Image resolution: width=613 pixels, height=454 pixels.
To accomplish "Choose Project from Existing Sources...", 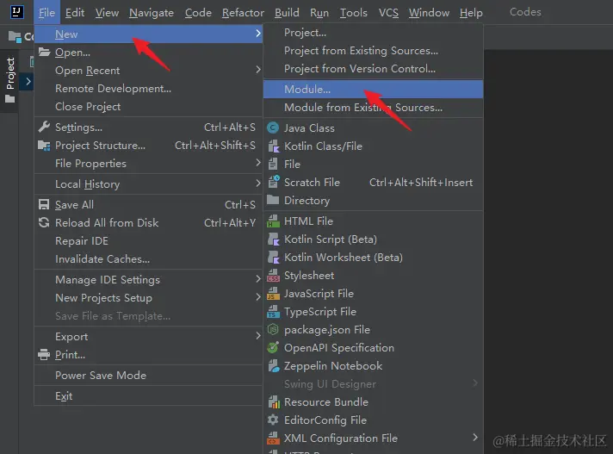I will click(x=373, y=51).
